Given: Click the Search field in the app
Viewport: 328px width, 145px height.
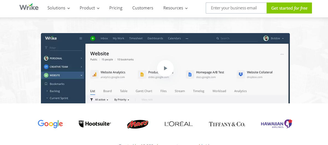Looking at the screenshot, I should point(237,38).
